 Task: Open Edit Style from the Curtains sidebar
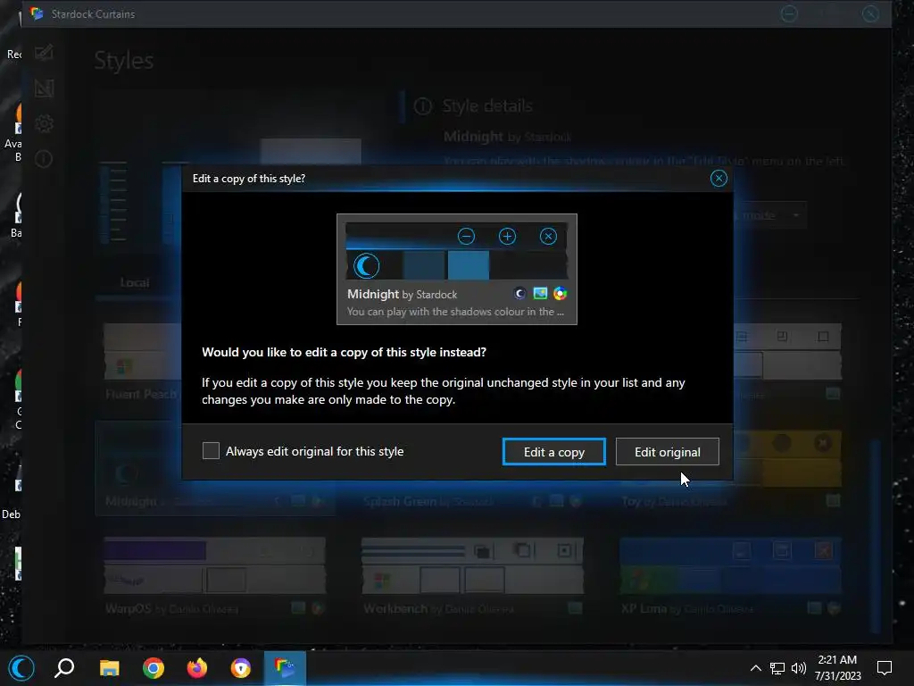(x=44, y=53)
